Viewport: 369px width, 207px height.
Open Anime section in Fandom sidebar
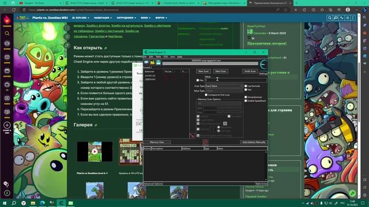[x=7, y=58]
